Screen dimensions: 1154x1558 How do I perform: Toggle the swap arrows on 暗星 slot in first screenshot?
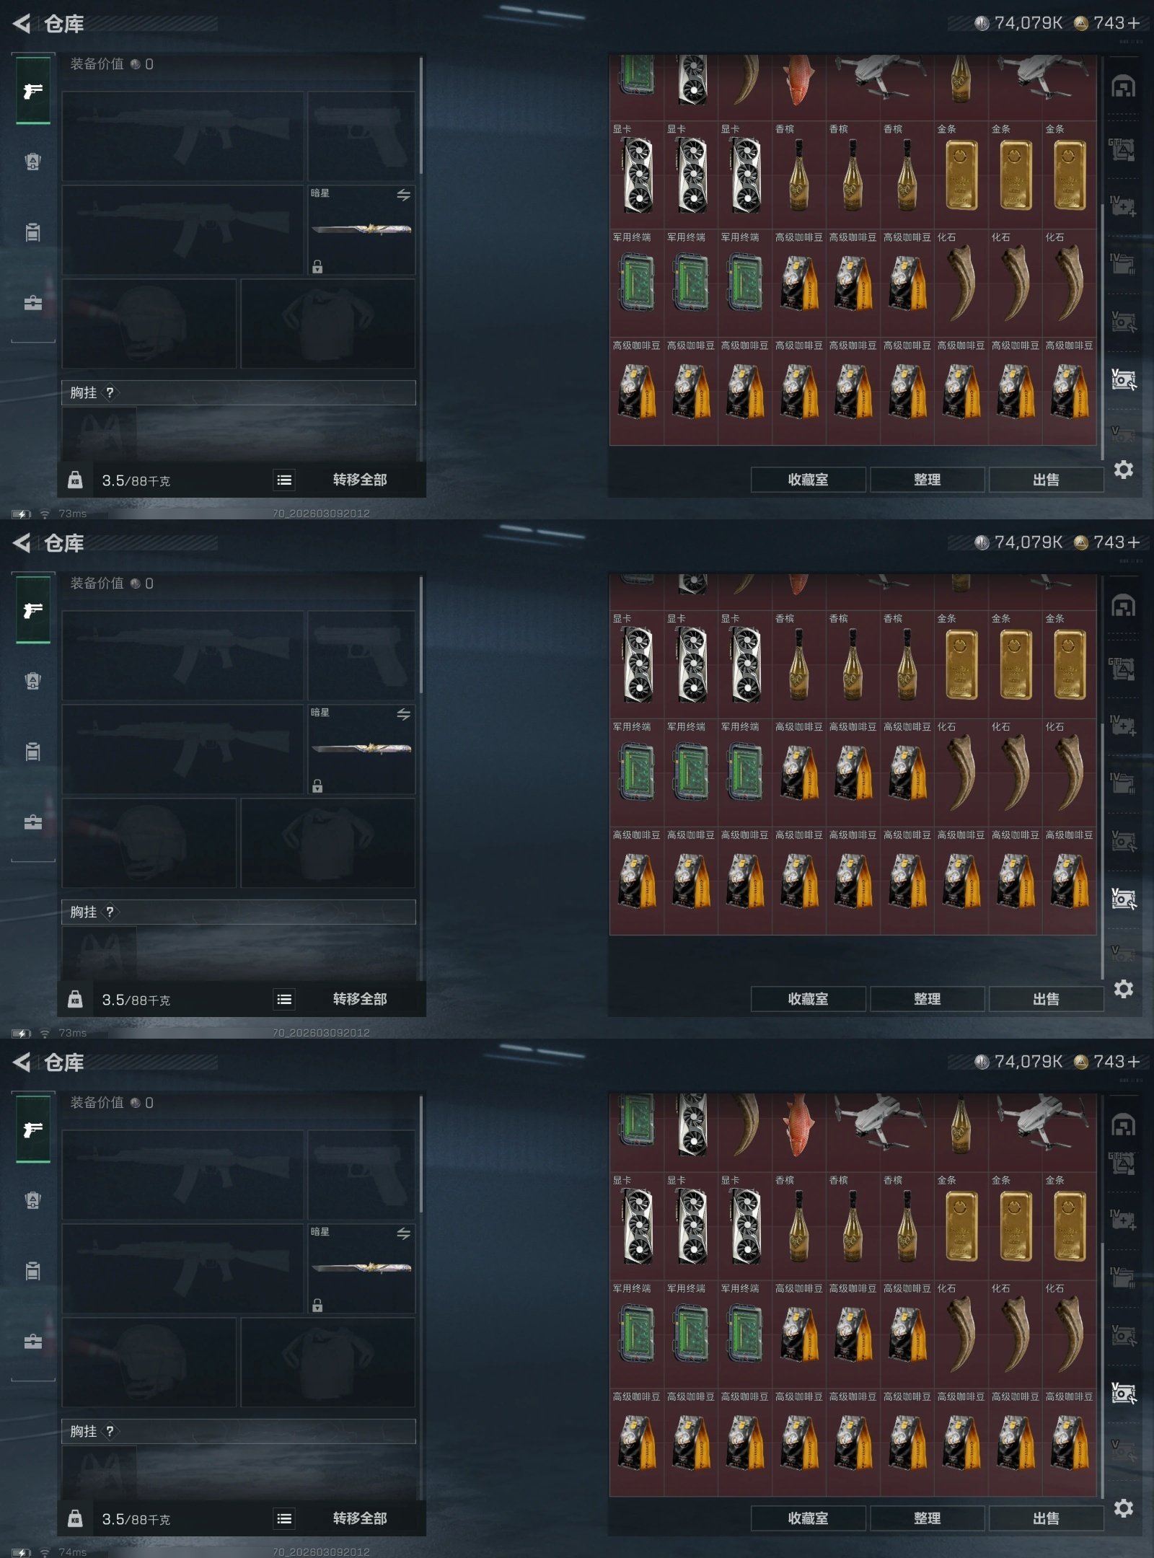tap(403, 195)
